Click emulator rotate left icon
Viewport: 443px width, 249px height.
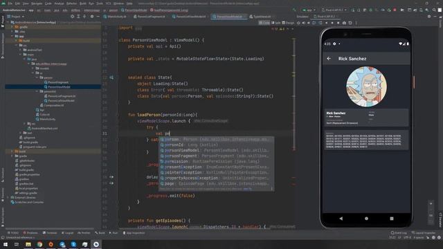click(314, 23)
